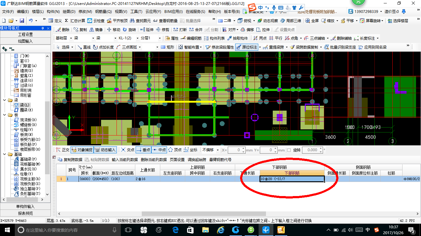Select the 拾取构件 pick component tool

coord(238,38)
